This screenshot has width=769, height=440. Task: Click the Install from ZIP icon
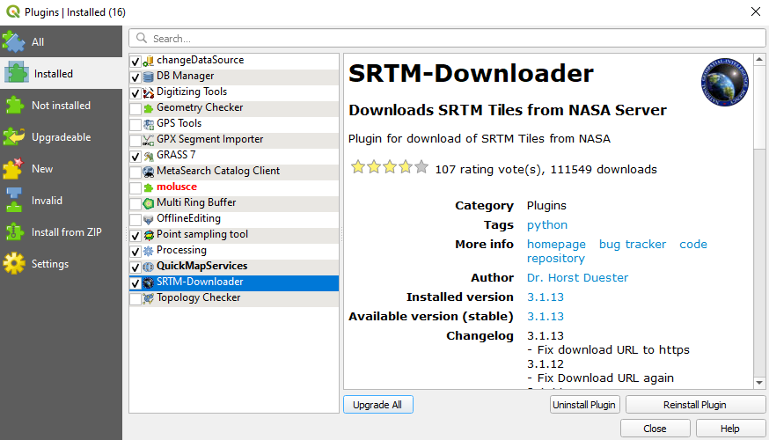point(14,232)
